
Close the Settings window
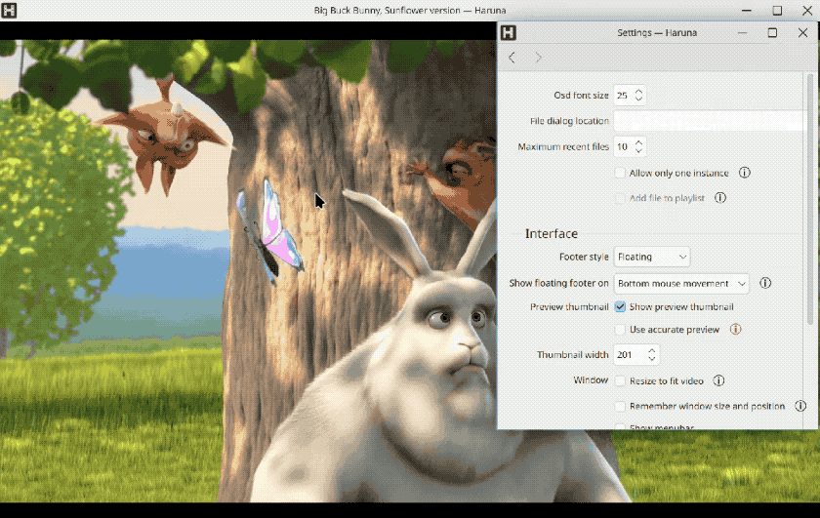[x=802, y=32]
